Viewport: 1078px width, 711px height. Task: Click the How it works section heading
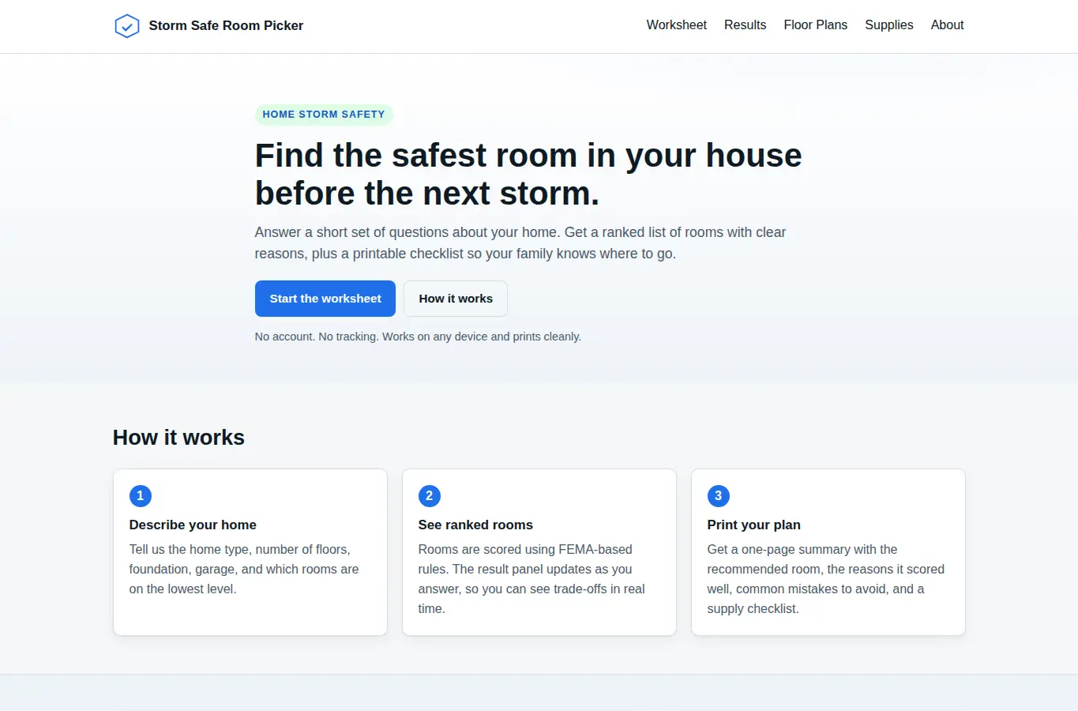pyautogui.click(x=178, y=438)
